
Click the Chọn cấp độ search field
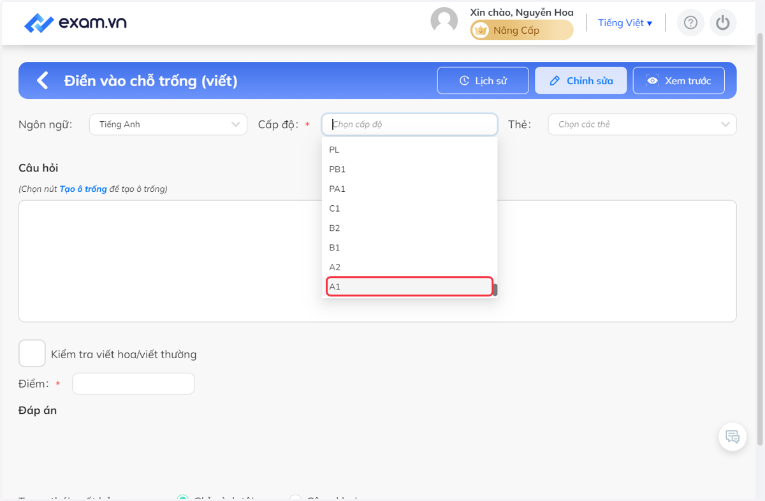409,124
